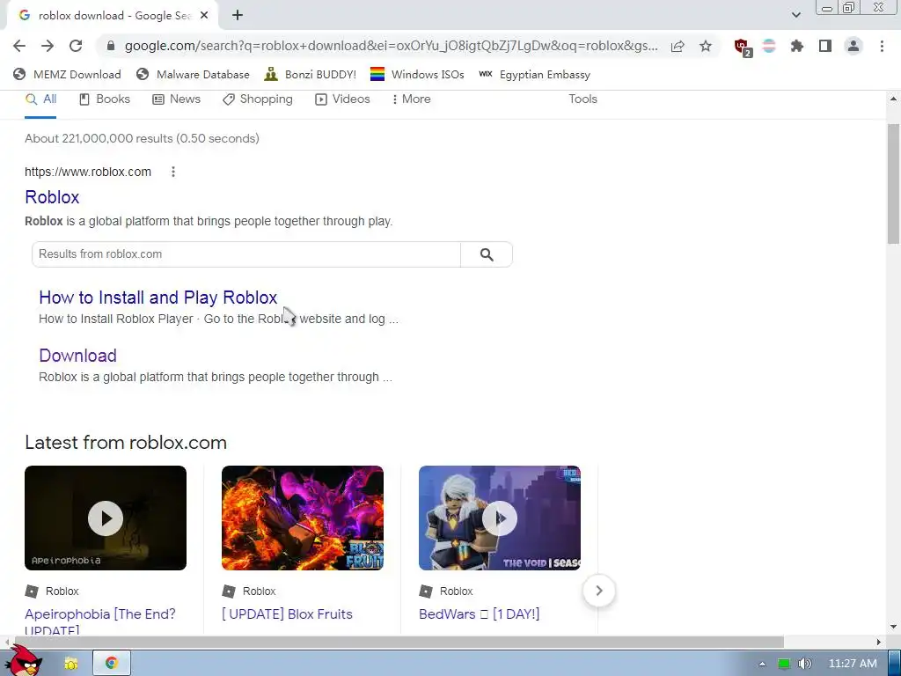Screen dimensions: 901x676
Task: Open options dots beside roblox.com URL
Action: coord(173,172)
